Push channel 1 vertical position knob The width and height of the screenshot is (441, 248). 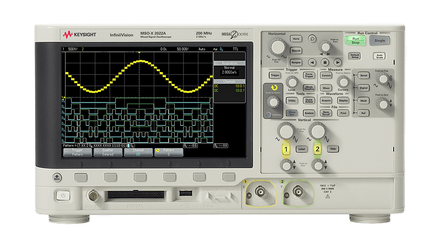[x=286, y=165]
